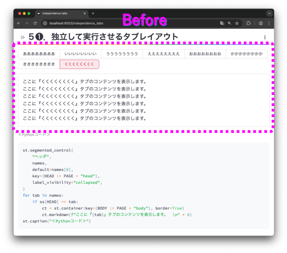Image resolution: width=287 pixels, height=253 pixels.
Task: Bookmark this page with the star icon
Action: (x=237, y=23)
